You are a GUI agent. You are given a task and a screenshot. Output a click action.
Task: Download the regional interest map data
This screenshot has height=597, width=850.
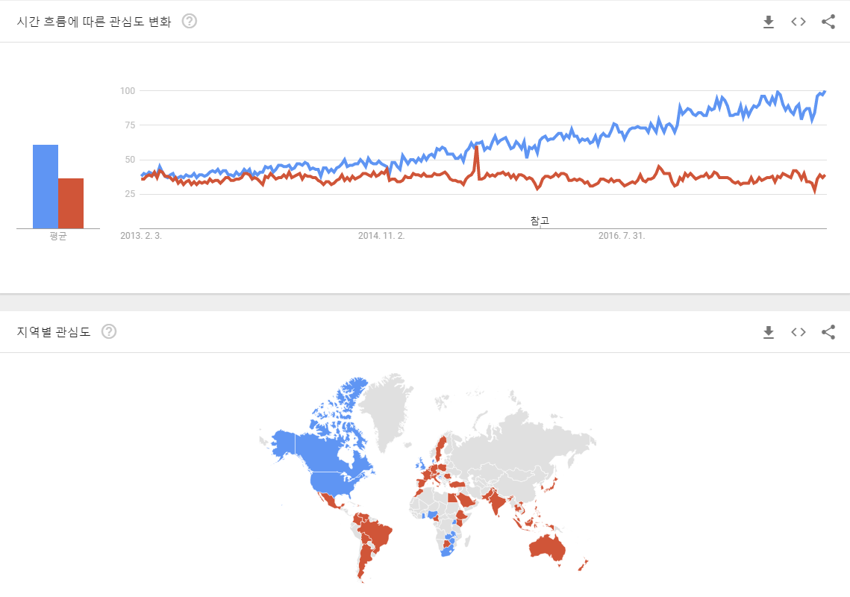tap(768, 332)
